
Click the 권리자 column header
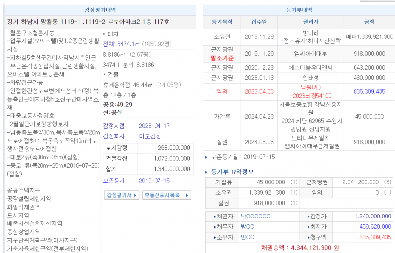311,22
